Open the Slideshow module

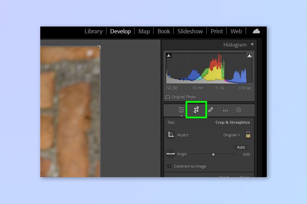tap(190, 31)
